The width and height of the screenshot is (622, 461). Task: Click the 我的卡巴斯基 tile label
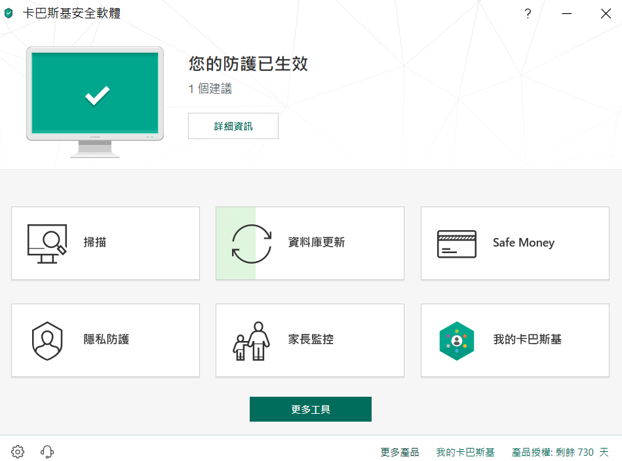click(527, 339)
